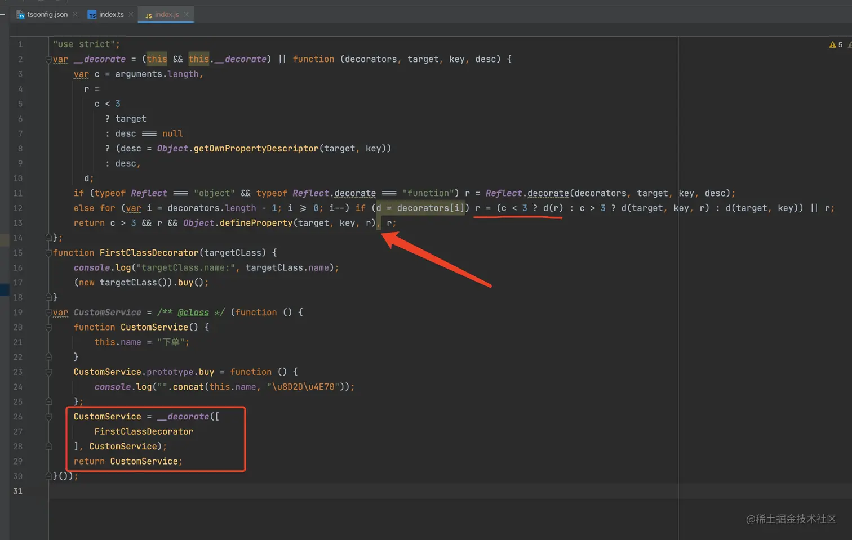Click line number 12 in the gutter
Screen dimensions: 852x540
[x=17, y=208]
